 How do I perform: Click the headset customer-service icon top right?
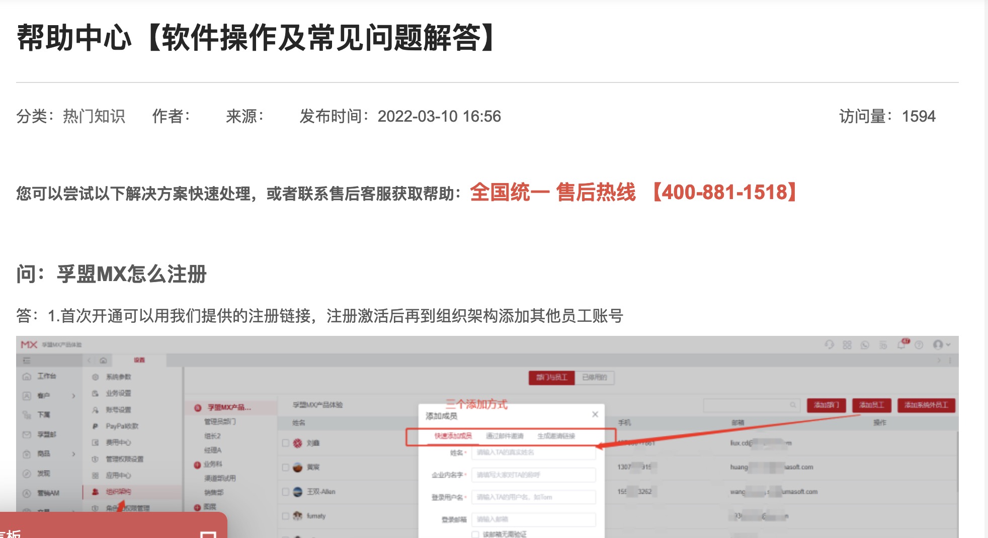point(830,345)
